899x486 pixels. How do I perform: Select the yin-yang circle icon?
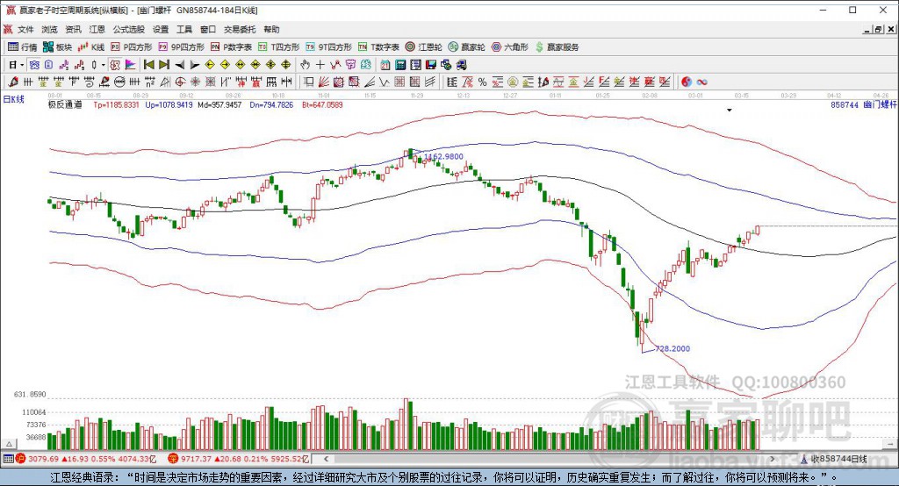687,82
